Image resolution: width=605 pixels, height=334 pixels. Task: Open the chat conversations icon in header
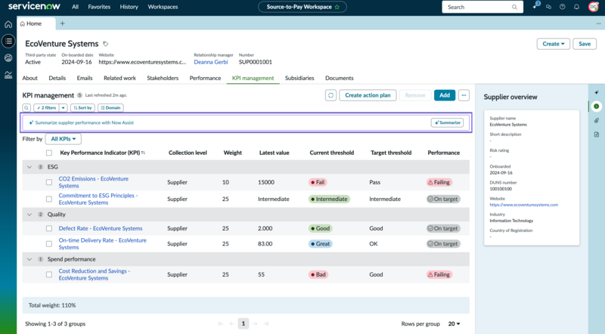point(548,7)
